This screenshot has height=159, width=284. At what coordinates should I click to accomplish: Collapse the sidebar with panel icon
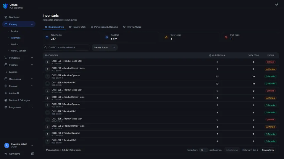(33, 154)
